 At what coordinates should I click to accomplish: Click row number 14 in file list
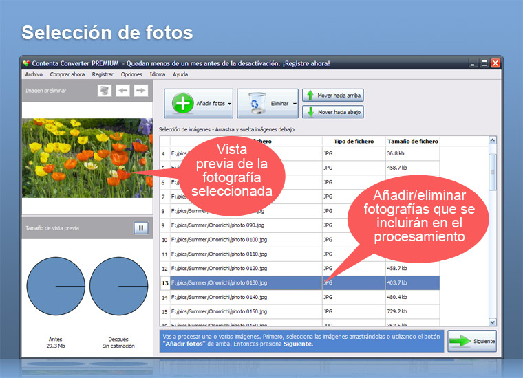[x=164, y=298]
